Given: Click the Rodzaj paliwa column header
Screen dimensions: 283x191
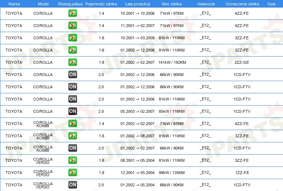Looking at the screenshot, I should pos(70,4).
